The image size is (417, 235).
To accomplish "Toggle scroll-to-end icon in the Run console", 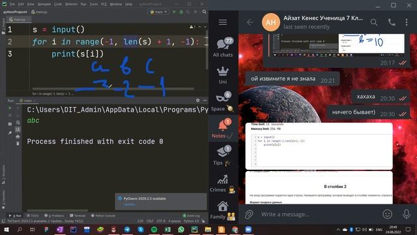I will 18,129.
